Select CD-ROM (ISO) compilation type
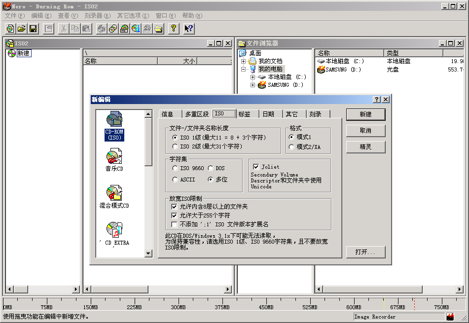This screenshot has width=469, height=323. coord(114,126)
